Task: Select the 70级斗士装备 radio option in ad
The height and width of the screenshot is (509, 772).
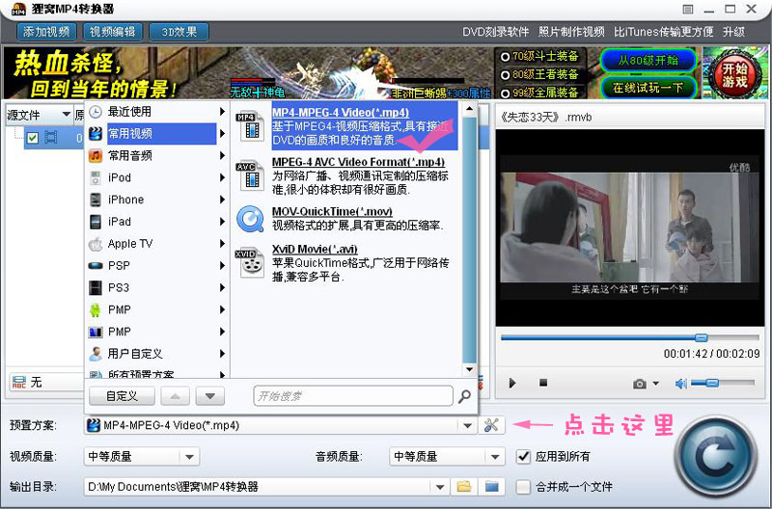Action: pos(505,57)
